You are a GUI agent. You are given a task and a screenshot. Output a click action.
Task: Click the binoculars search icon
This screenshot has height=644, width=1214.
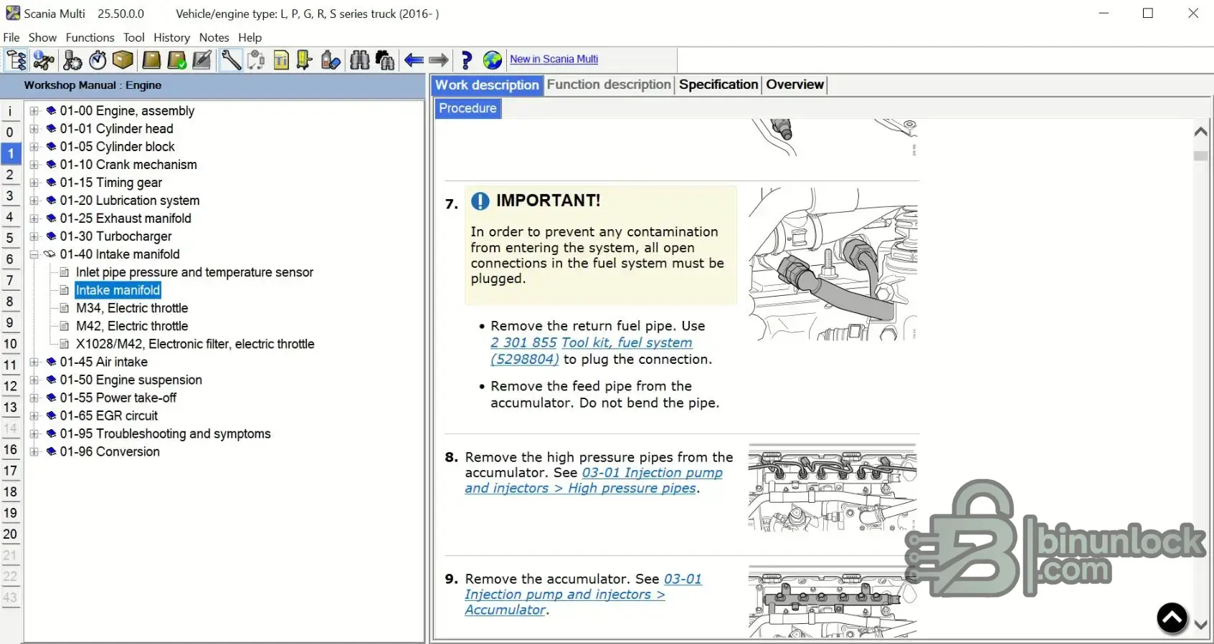360,60
